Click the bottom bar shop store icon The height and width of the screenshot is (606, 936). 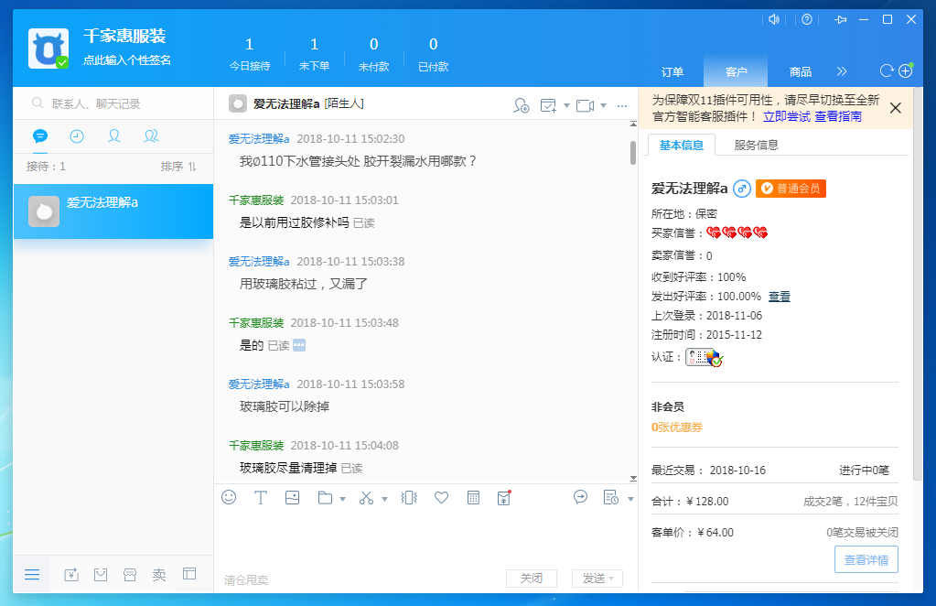pyautogui.click(x=130, y=574)
